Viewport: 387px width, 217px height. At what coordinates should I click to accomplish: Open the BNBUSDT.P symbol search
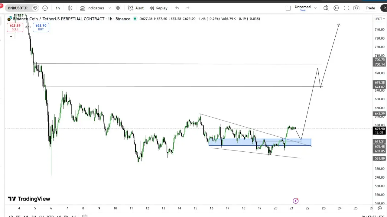(18, 8)
